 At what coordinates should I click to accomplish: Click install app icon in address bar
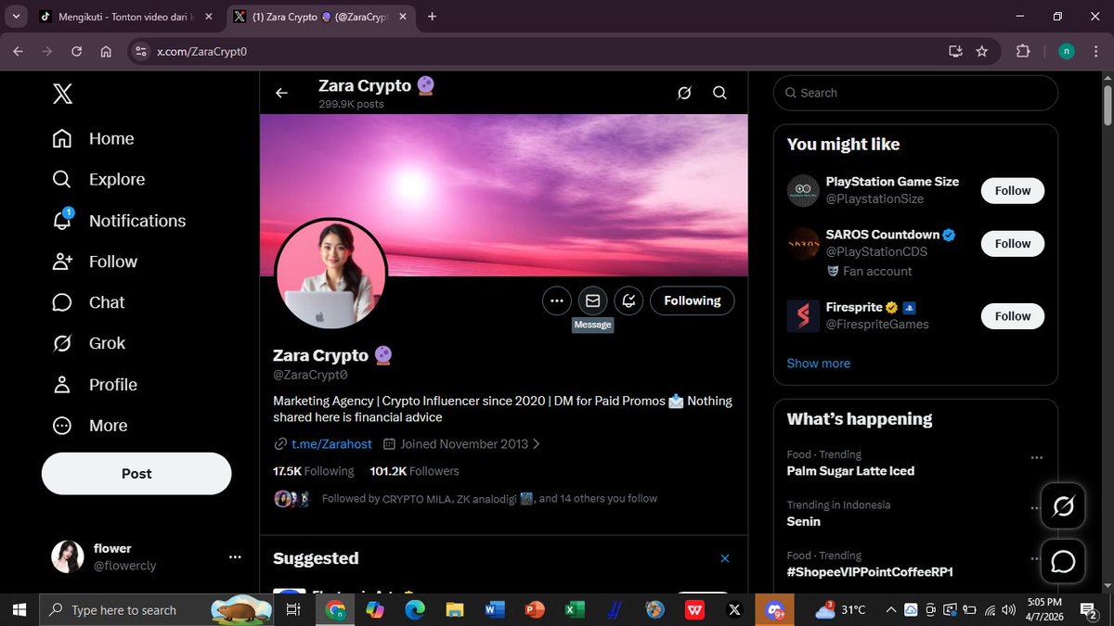pyautogui.click(x=955, y=52)
